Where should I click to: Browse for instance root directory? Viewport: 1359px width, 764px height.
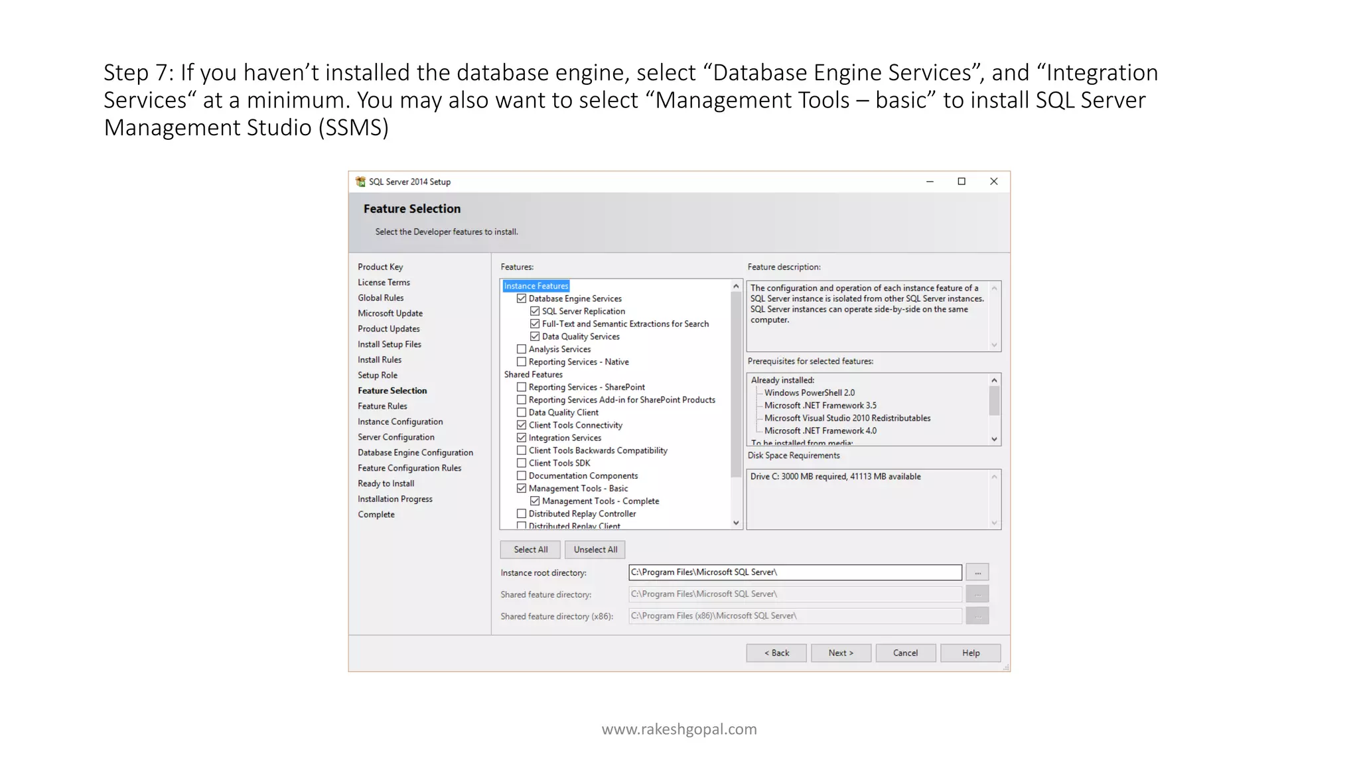click(977, 572)
